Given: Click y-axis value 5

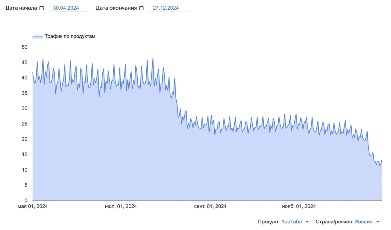Looking at the screenshot, I should click(x=26, y=185).
